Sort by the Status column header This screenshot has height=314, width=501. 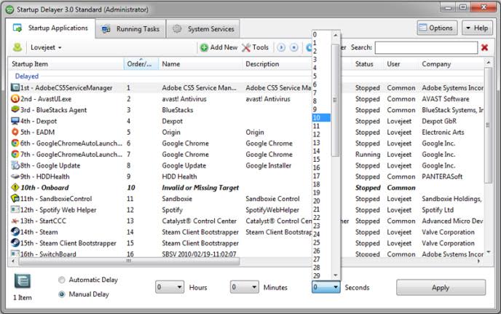[x=368, y=64]
